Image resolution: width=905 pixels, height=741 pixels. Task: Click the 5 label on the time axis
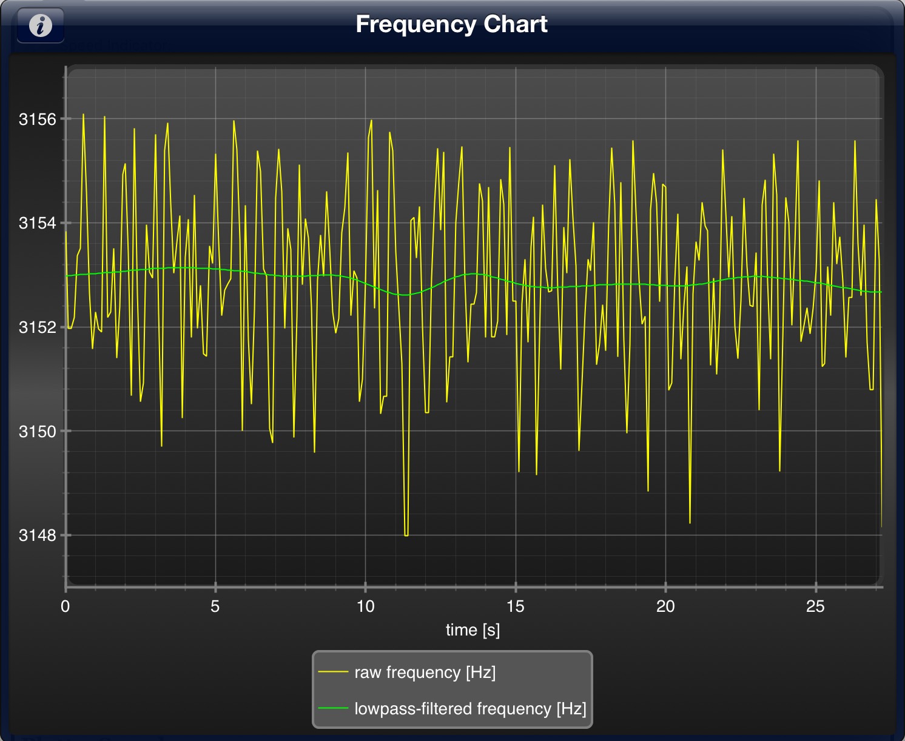tap(215, 606)
